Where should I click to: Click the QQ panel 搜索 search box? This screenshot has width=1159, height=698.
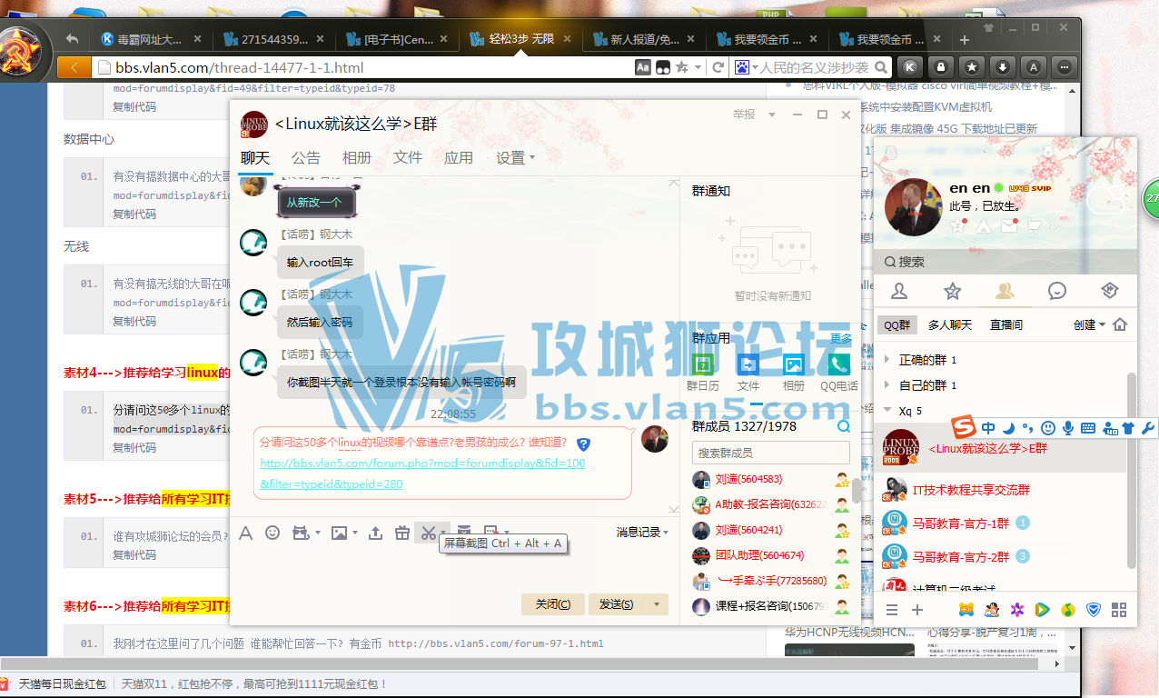coord(1005,262)
